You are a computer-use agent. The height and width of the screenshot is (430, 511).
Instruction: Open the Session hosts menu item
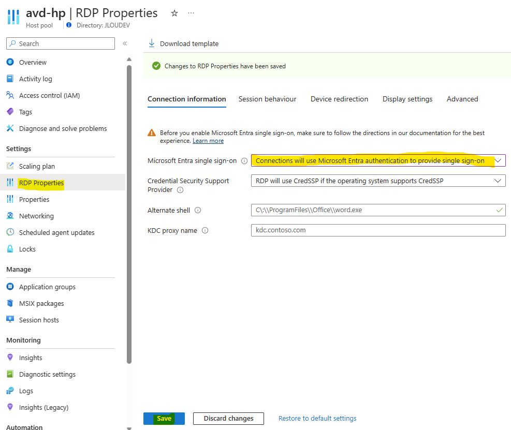click(x=39, y=320)
